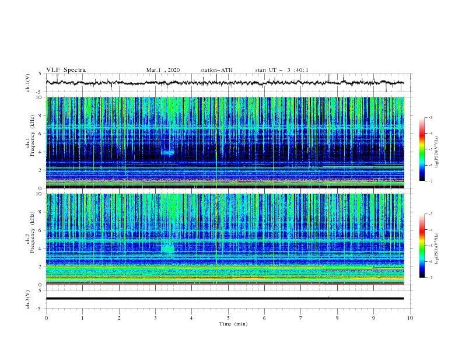Click the "start UT = 3 :40: 1" label

(x=282, y=70)
